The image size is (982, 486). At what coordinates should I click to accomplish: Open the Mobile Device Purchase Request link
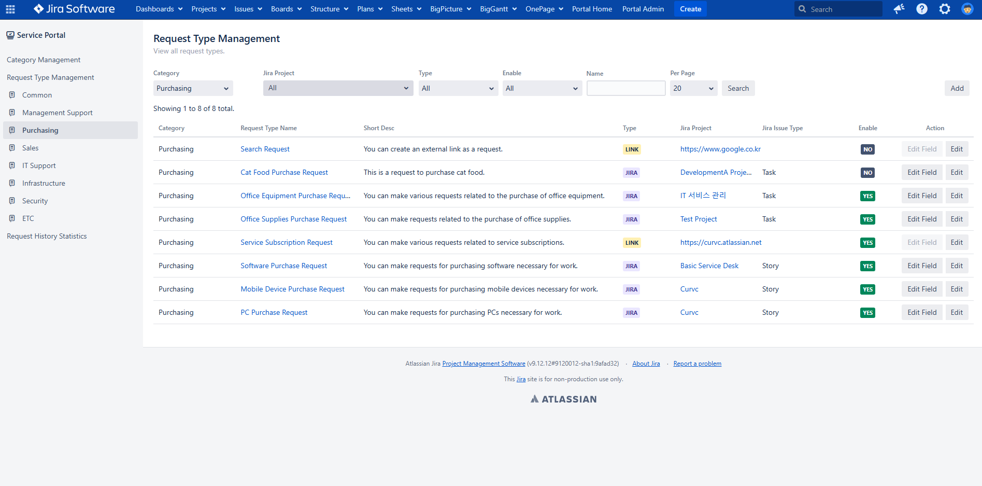tap(292, 289)
